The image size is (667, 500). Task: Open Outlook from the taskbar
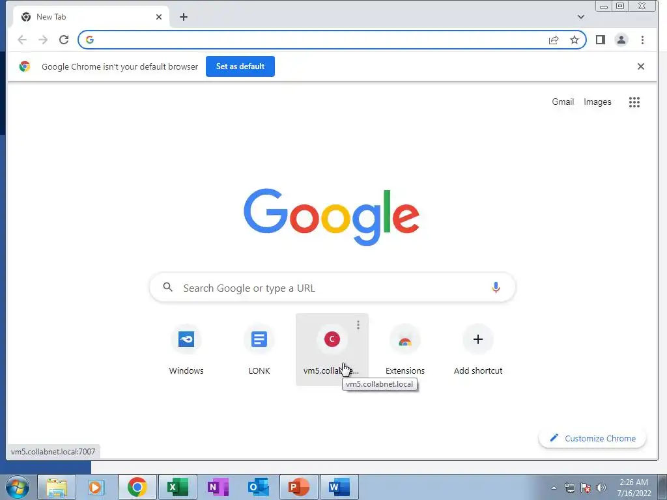pyautogui.click(x=258, y=487)
